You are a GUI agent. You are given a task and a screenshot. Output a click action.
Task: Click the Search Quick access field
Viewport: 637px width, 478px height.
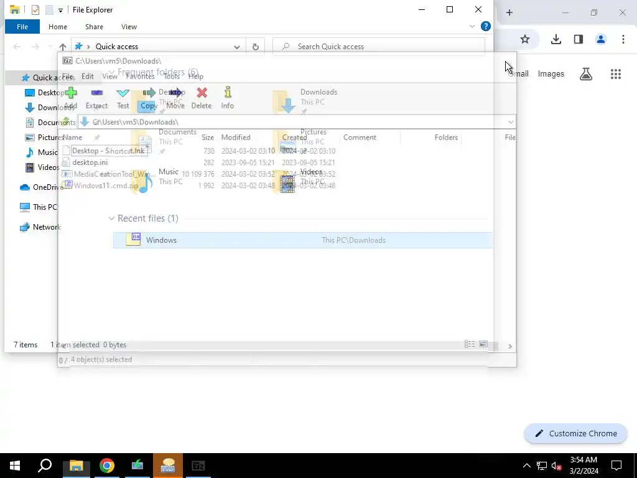coord(379,47)
